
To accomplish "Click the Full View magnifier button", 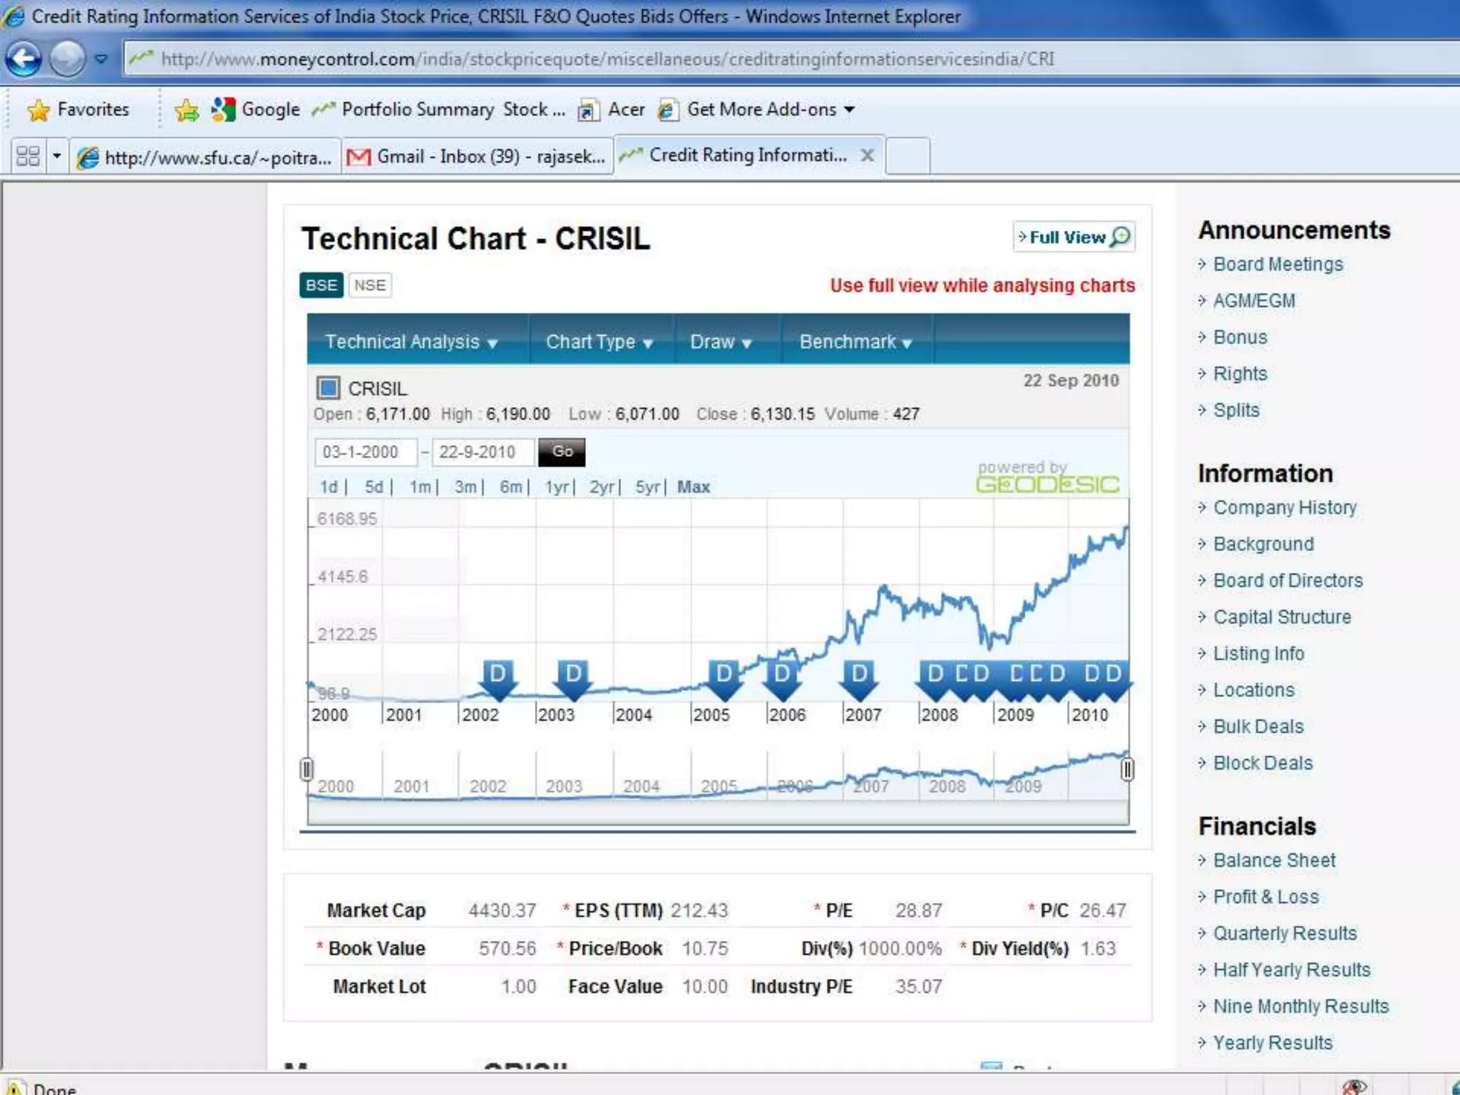I will [x=1074, y=237].
